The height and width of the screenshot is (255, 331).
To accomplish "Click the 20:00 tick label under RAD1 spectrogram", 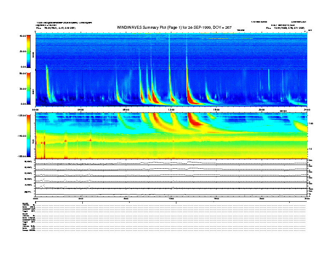I will [x=262, y=110].
